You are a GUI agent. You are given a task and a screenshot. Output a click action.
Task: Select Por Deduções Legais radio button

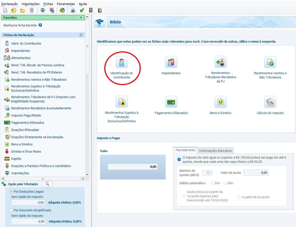pos(11,191)
